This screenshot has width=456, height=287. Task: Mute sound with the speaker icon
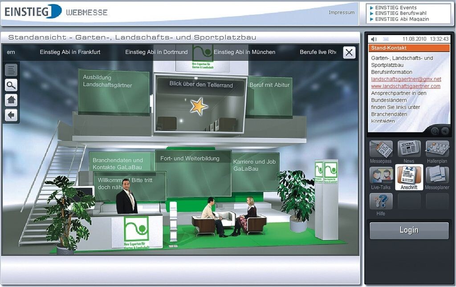(x=374, y=39)
